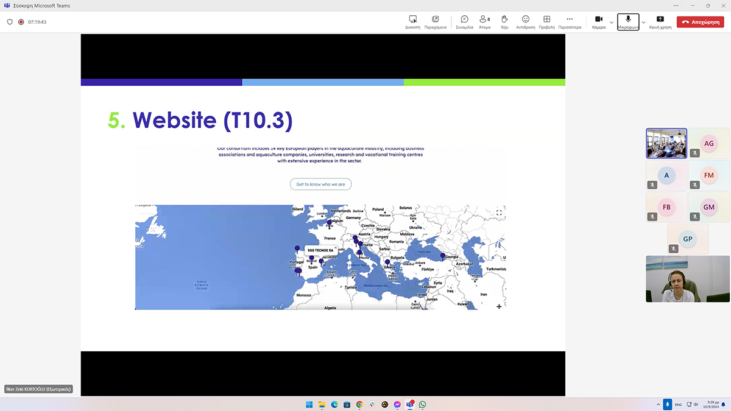Open the Αντίδραση reactions smiley
Viewport: 731px width, 411px height.
525,22
